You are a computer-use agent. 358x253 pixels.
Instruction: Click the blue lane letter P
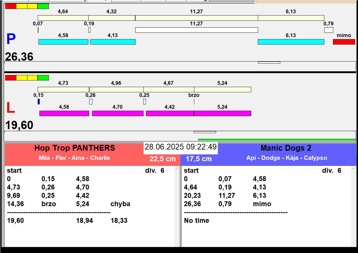click(11, 39)
